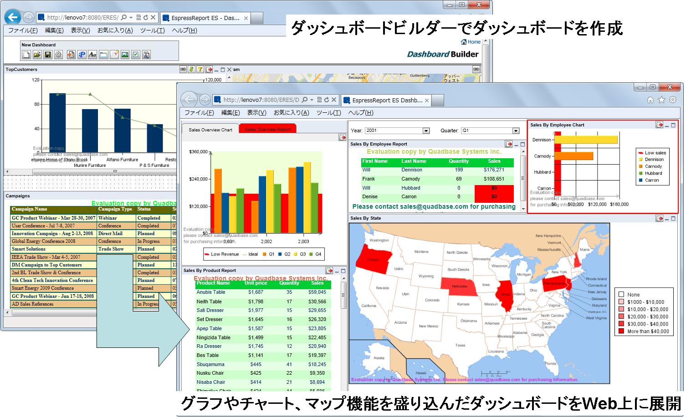686x417 pixels.
Task: Click Anubis Table product name
Action: coord(211,292)
